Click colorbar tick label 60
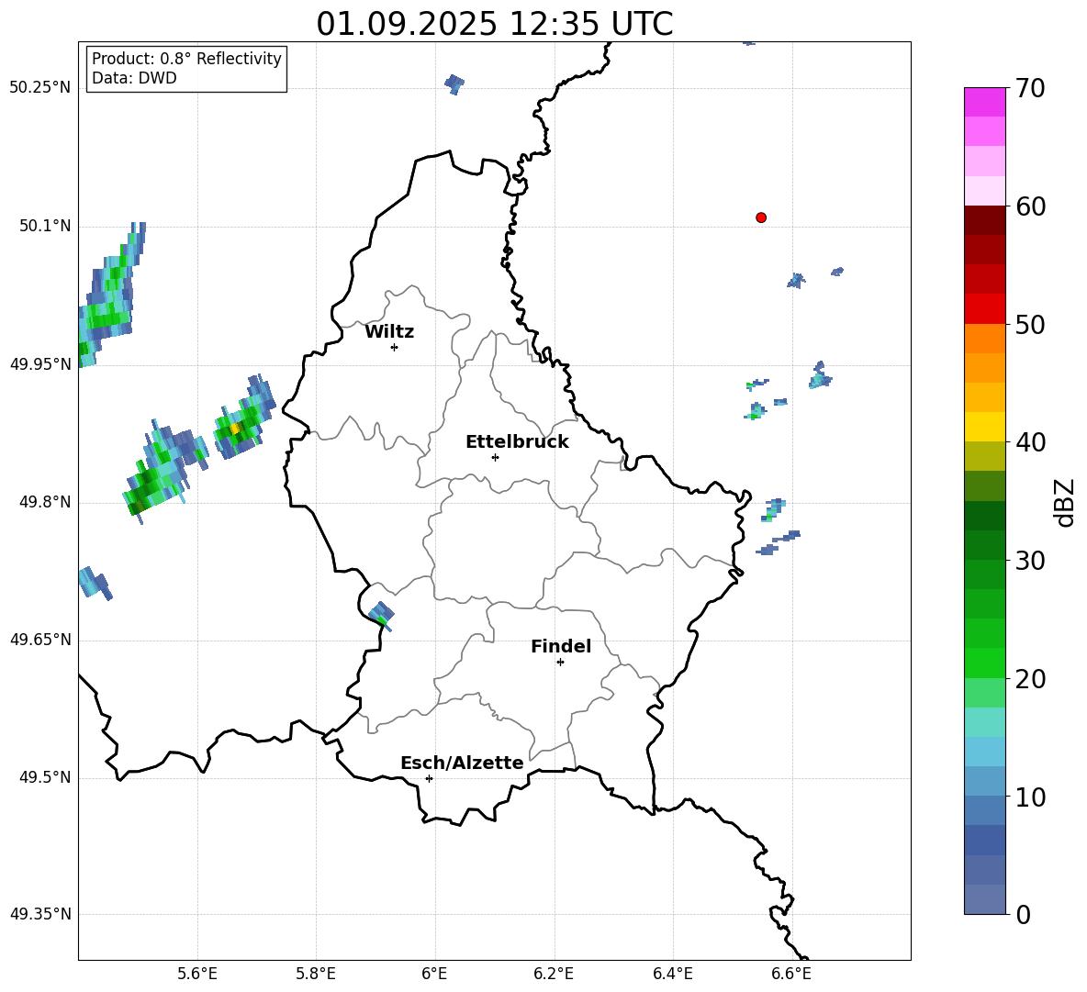The height and width of the screenshot is (992, 1087). coord(1030,206)
